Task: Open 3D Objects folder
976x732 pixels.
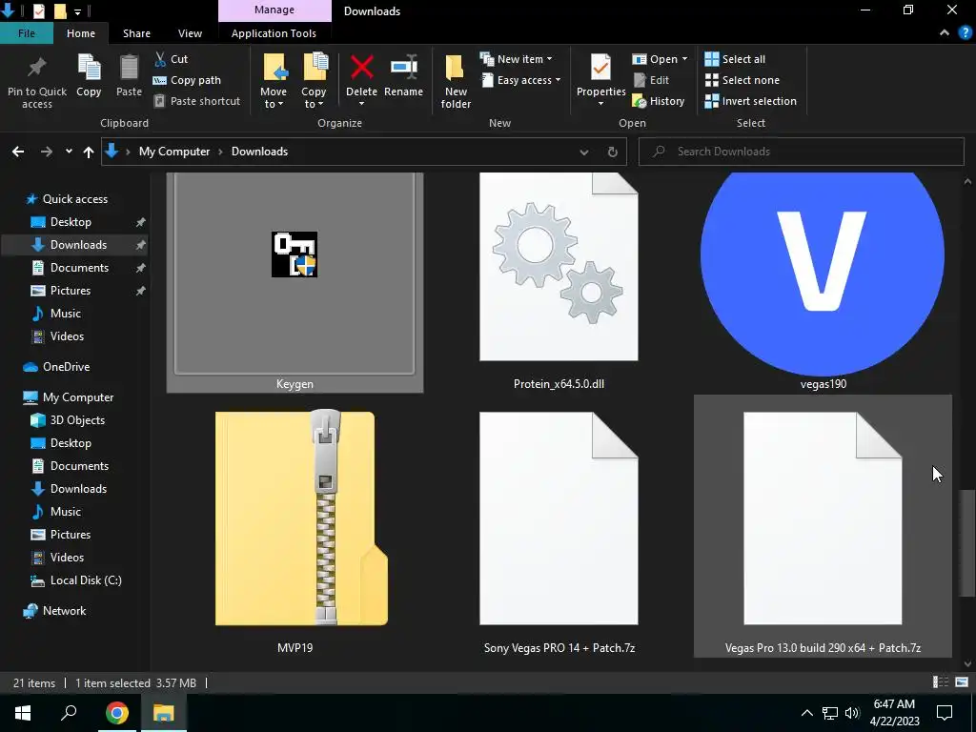Action: (x=77, y=420)
